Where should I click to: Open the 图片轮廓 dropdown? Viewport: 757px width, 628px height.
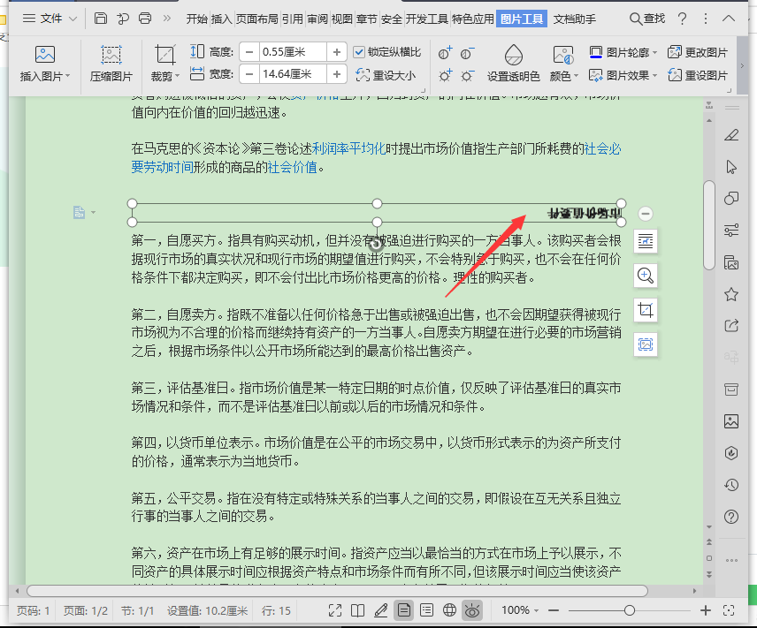click(x=623, y=52)
